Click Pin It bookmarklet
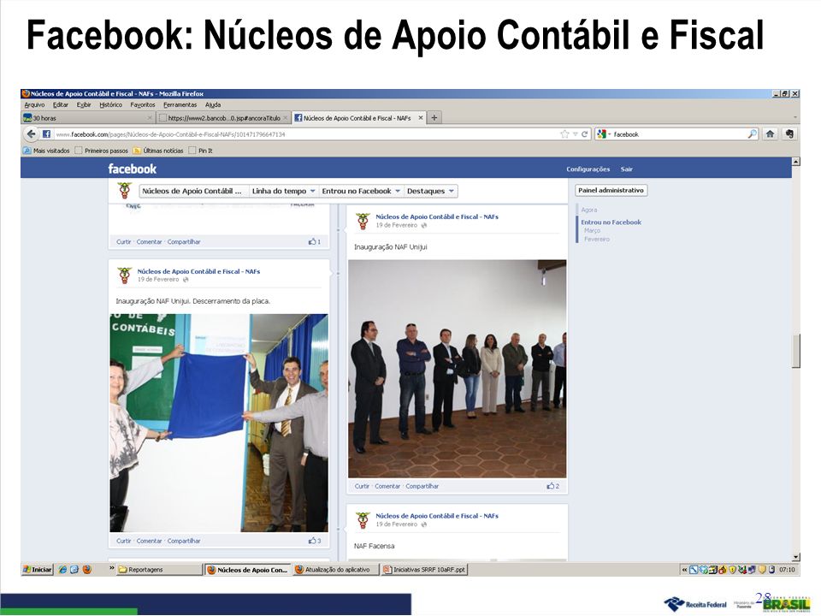The width and height of the screenshot is (821, 616). tap(200, 151)
